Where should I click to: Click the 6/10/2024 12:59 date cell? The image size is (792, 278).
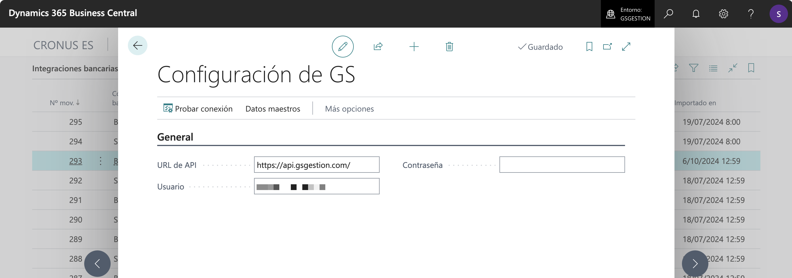click(711, 161)
